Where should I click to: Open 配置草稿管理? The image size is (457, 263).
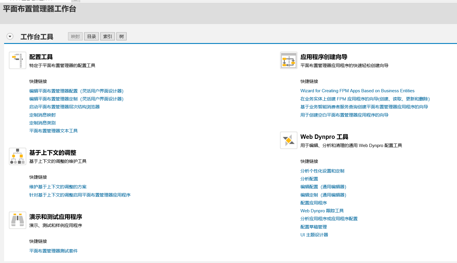pos(313,227)
